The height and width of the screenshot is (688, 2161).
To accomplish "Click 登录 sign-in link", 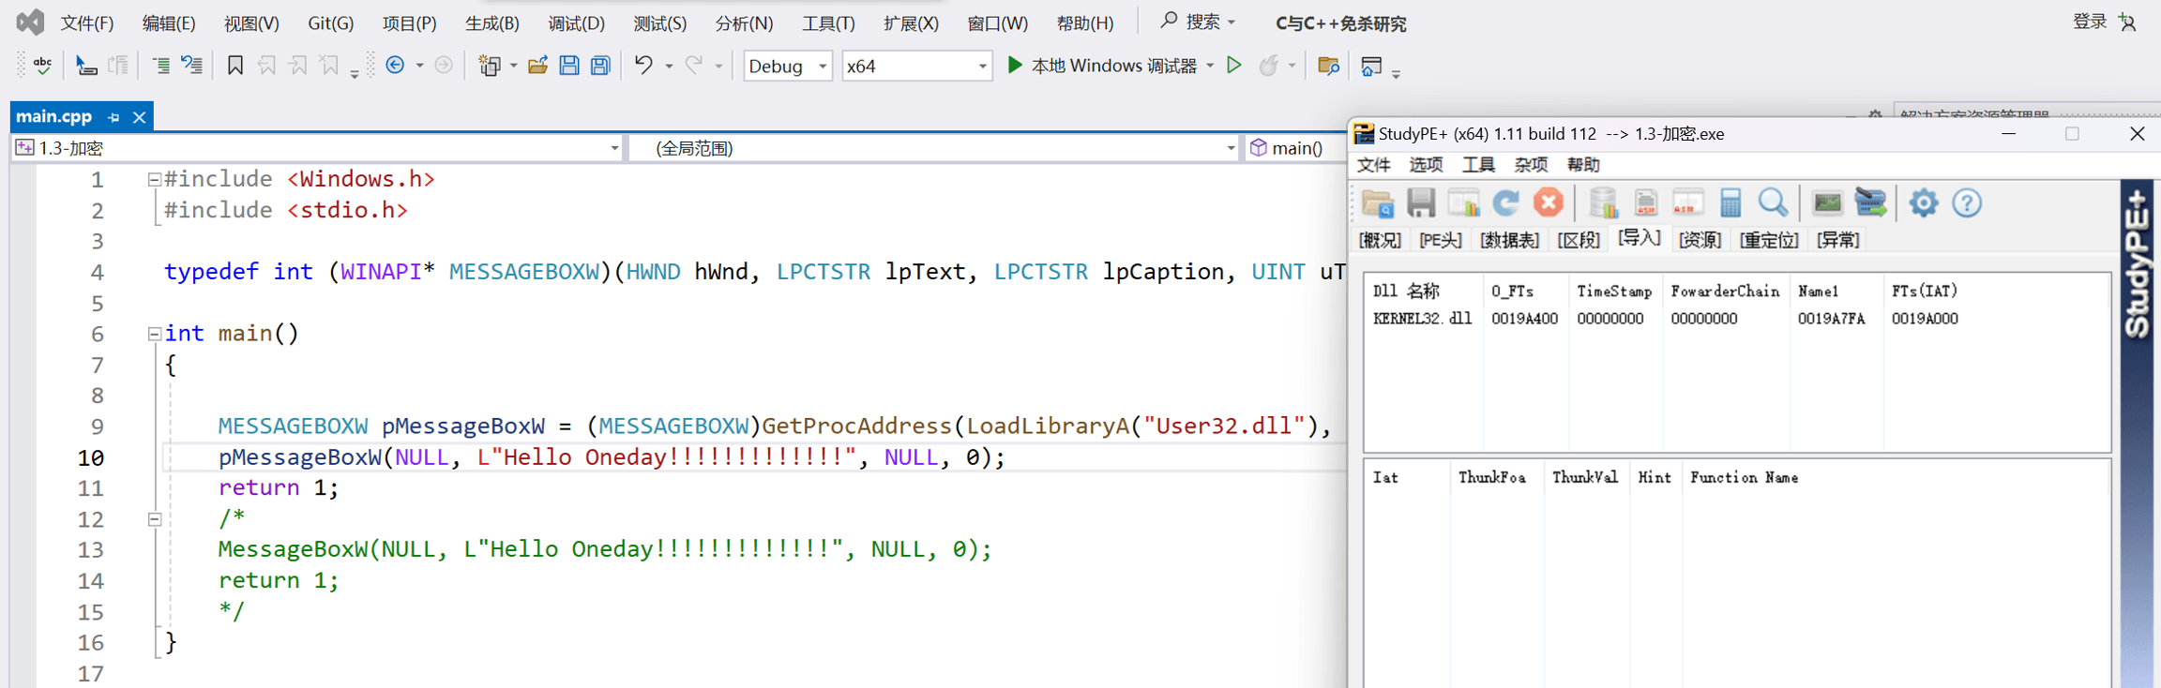I will [x=2089, y=22].
